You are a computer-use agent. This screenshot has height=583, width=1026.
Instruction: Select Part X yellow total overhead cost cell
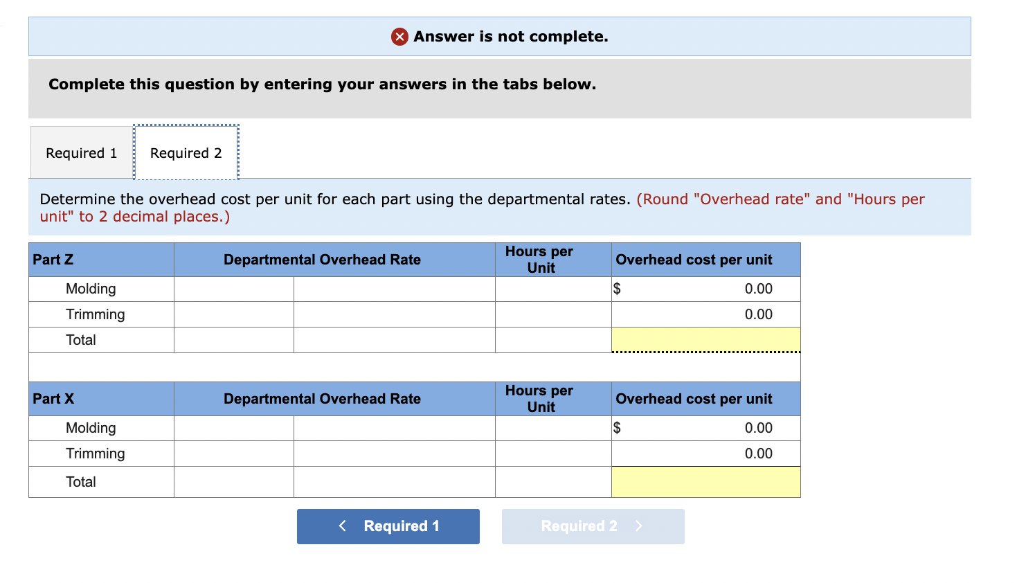[706, 482]
